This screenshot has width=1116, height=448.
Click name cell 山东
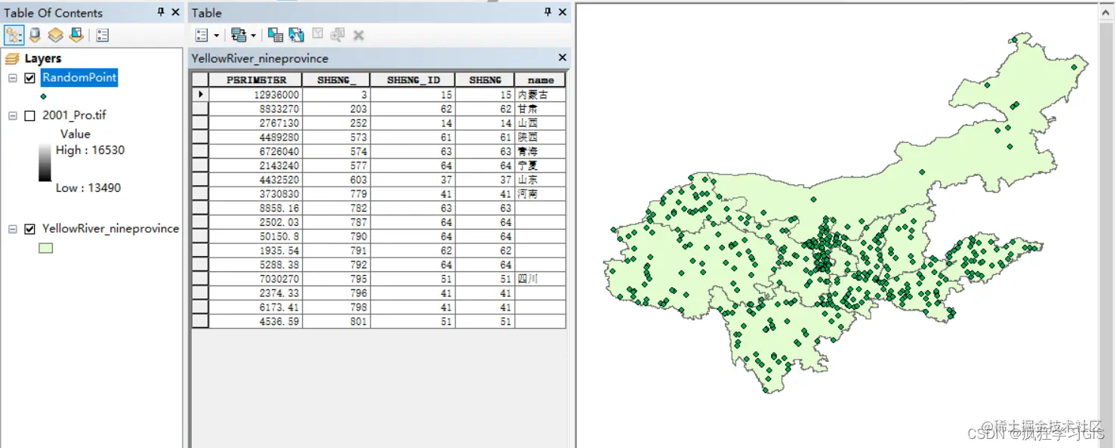pos(540,180)
